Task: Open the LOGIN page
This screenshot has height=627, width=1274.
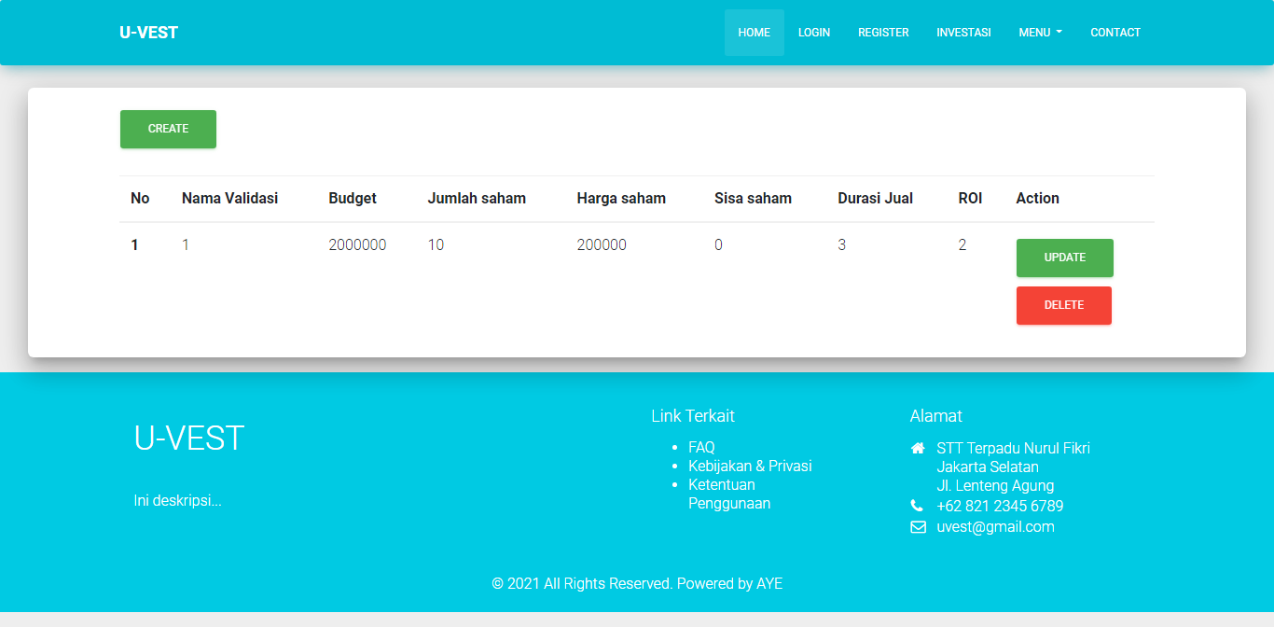Action: click(814, 33)
